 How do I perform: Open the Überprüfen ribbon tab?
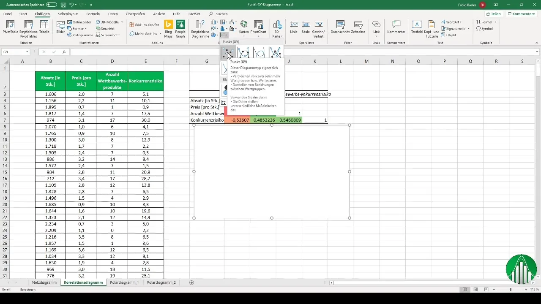coord(135,14)
